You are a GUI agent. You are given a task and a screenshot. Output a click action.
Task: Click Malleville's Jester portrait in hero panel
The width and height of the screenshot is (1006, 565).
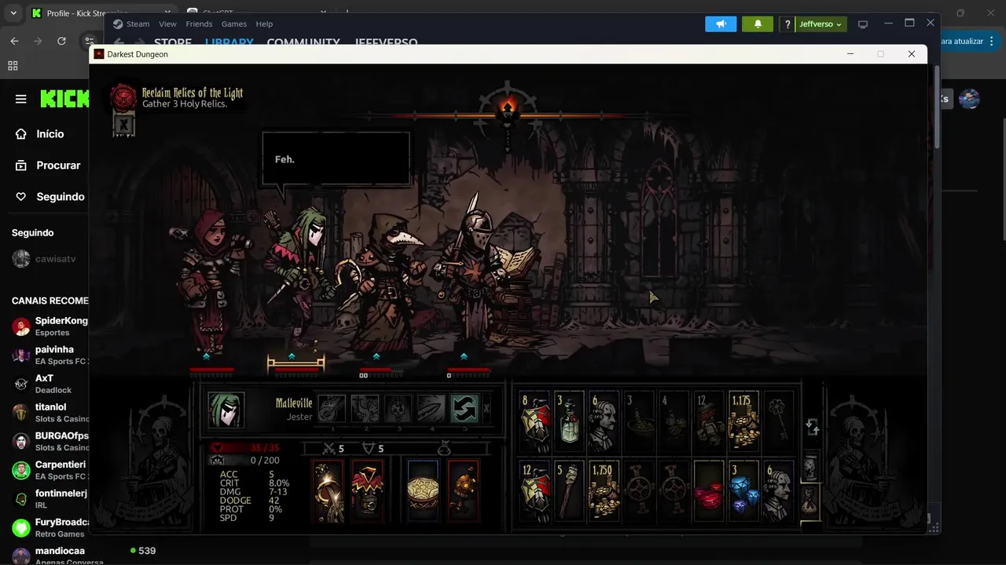226,410
